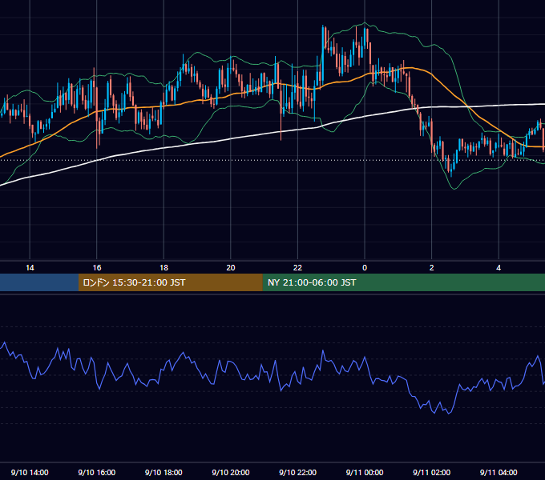545x480 pixels.
Task: Click the 9/10 18:00 date label
Action: tap(163, 472)
